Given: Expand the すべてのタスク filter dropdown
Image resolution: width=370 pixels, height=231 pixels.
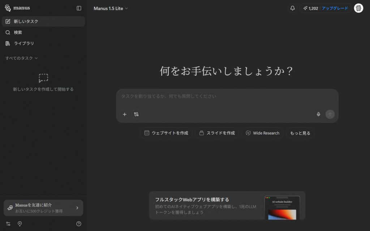Looking at the screenshot, I should tap(22, 58).
